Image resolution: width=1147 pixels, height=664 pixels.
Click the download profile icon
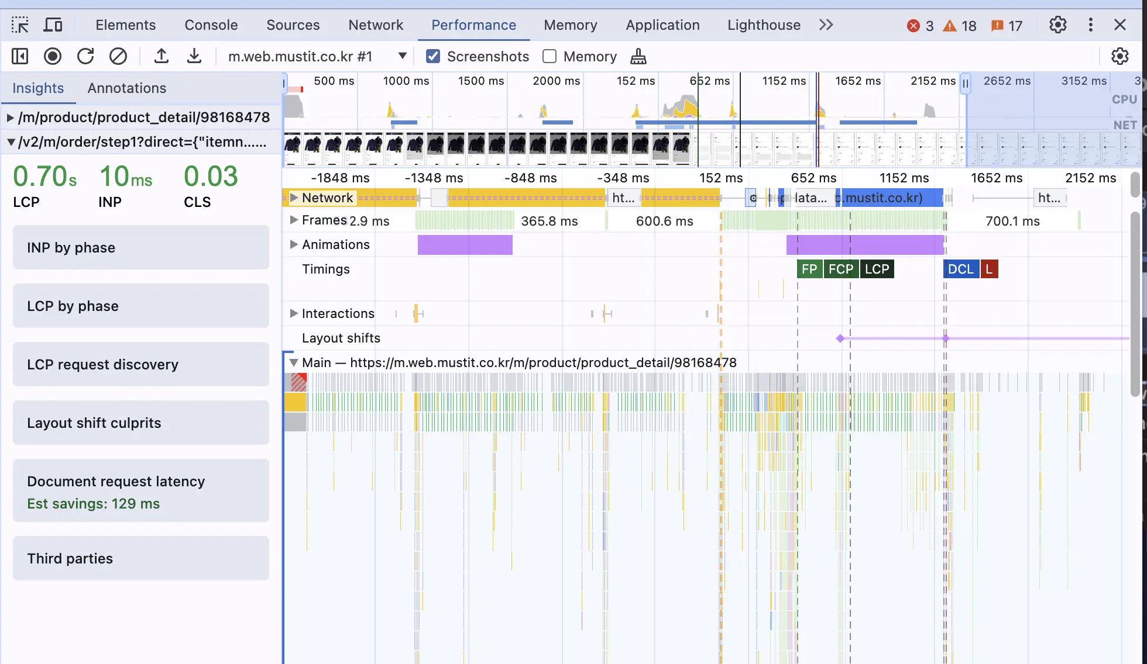tap(195, 56)
